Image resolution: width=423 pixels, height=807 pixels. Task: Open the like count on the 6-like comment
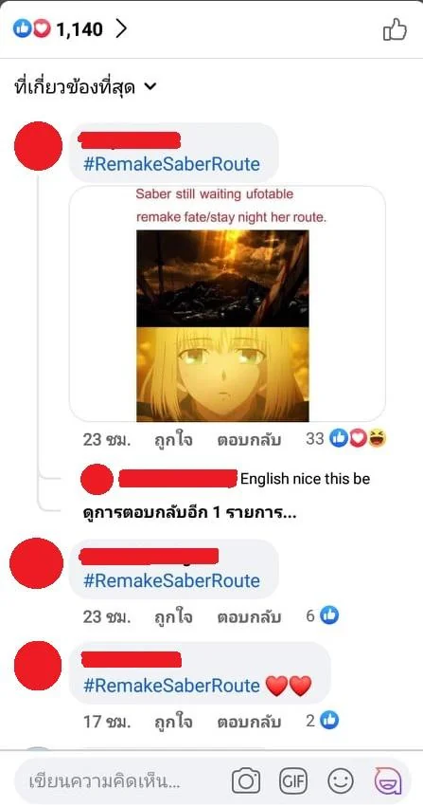coord(323,615)
